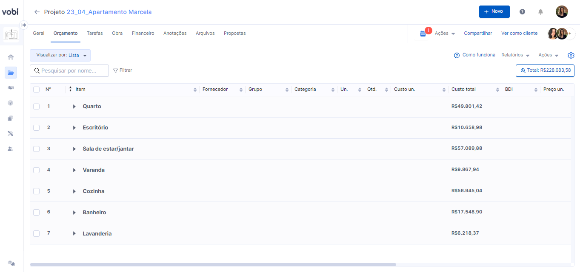Expand the Quarto group
This screenshot has height=272, width=580.
click(74, 107)
